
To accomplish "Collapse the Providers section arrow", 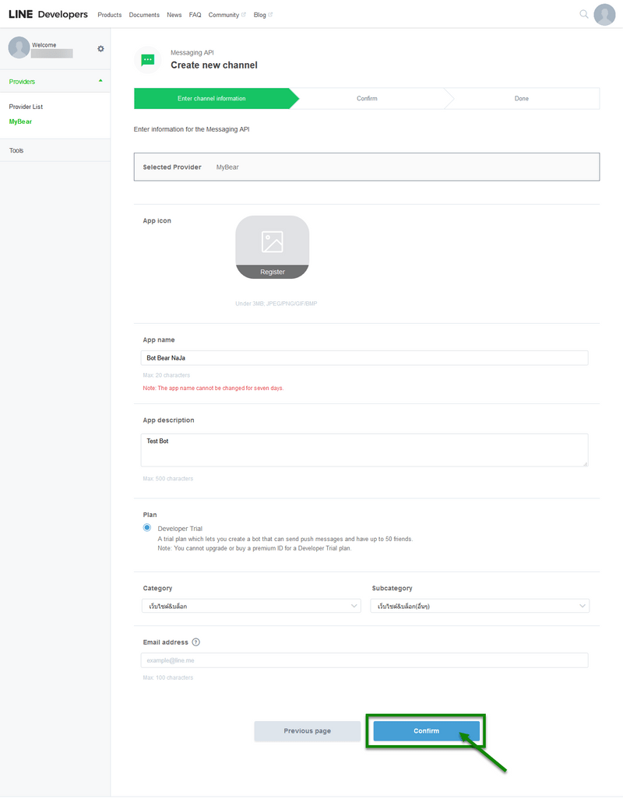I will [x=100, y=81].
